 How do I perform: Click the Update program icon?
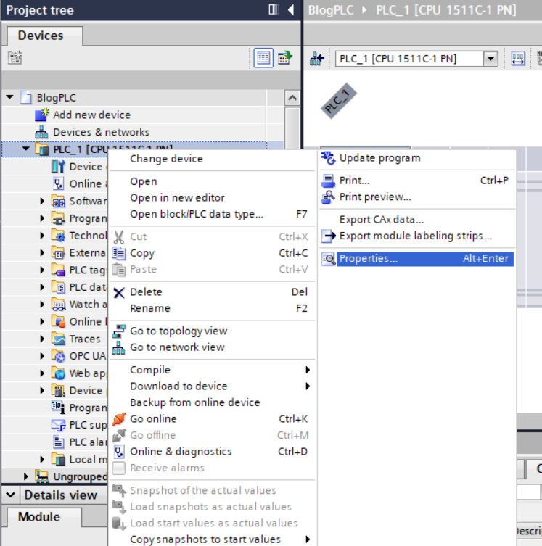(328, 158)
